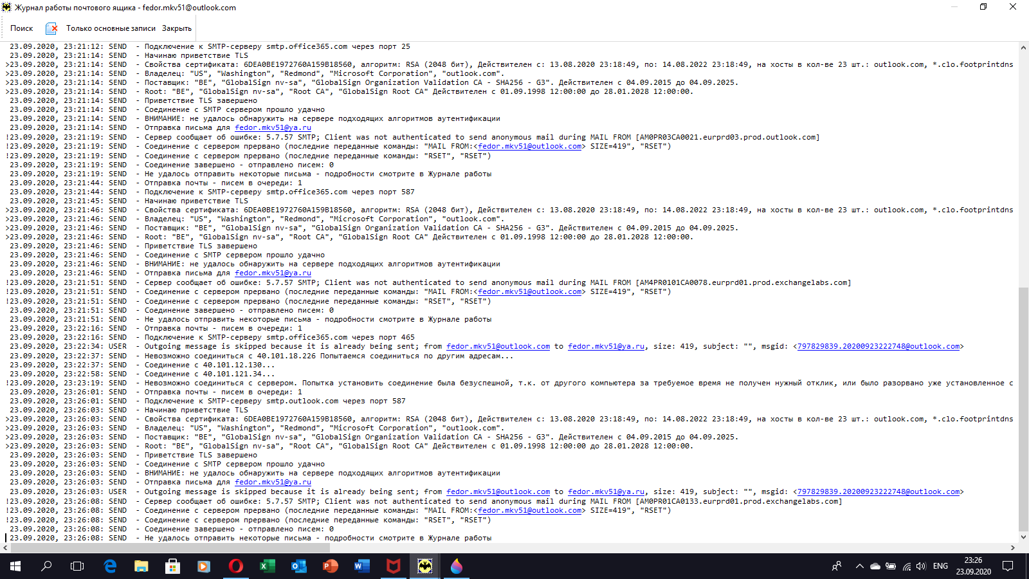The height and width of the screenshot is (579, 1029).
Task: Click the recipient ya.ru link in the 23:26:03 USER row
Action: 606,492
